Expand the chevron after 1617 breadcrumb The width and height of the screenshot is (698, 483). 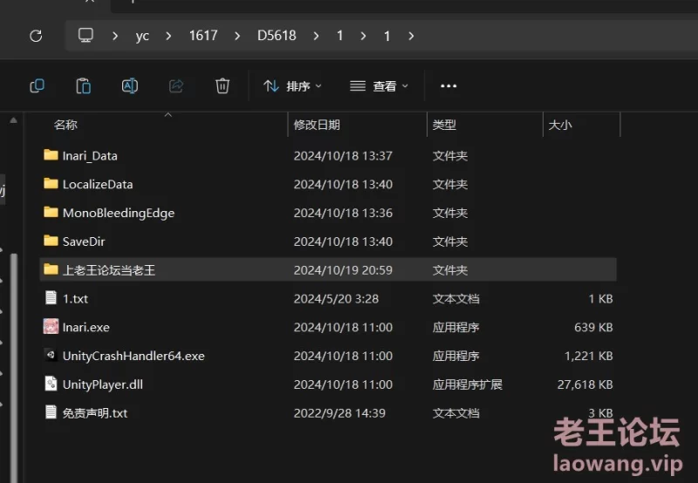point(237,36)
